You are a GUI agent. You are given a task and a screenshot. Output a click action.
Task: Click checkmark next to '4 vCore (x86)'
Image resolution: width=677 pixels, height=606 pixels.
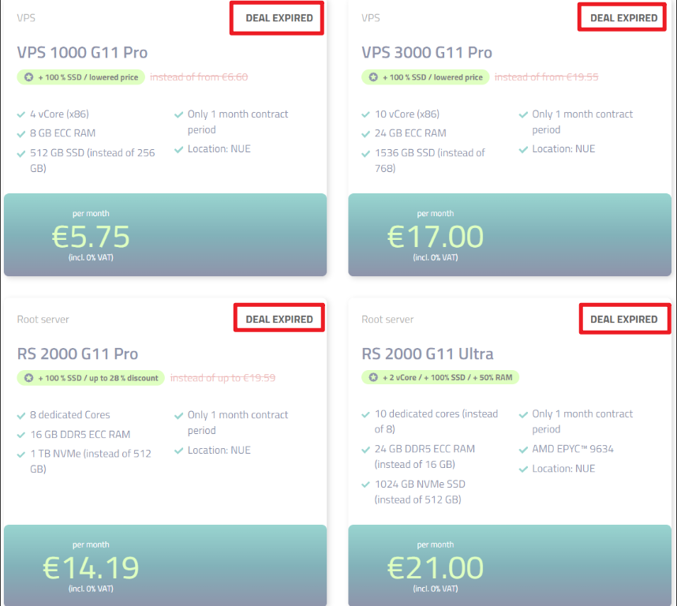[21, 115]
